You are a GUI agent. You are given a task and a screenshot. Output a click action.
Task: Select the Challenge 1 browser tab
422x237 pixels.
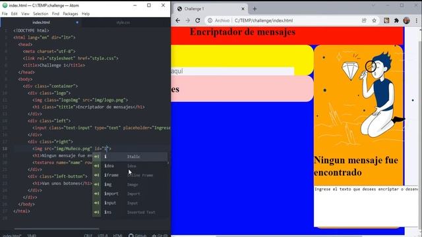211,9
